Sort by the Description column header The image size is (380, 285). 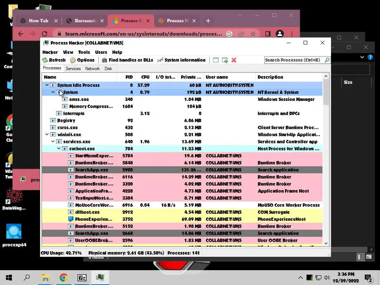pyautogui.click(x=289, y=77)
